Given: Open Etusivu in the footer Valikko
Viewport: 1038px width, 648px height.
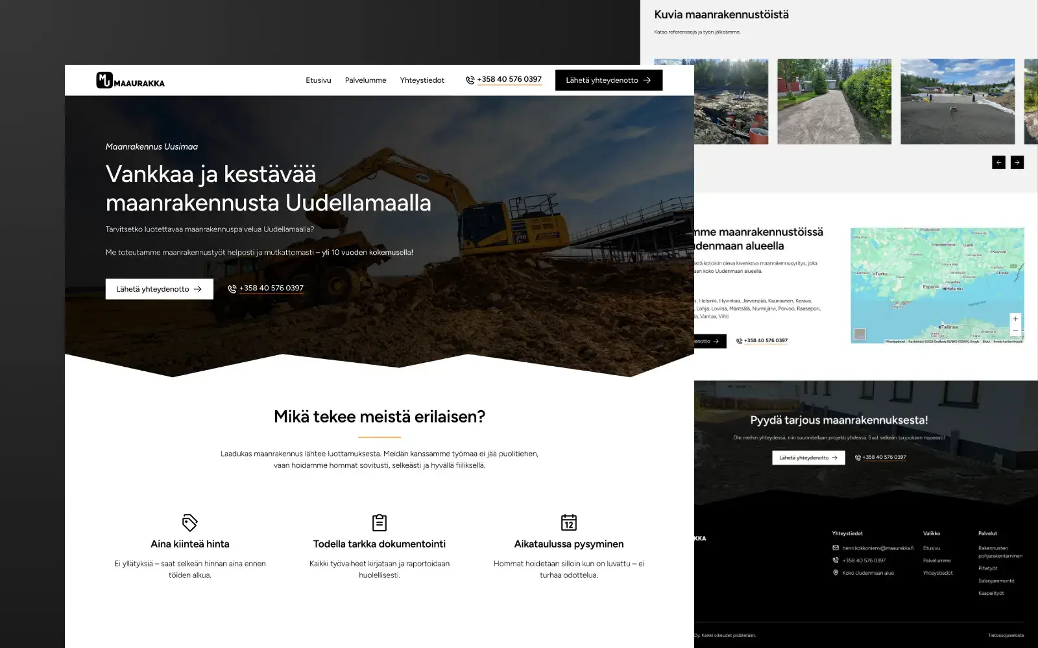Looking at the screenshot, I should [932, 548].
